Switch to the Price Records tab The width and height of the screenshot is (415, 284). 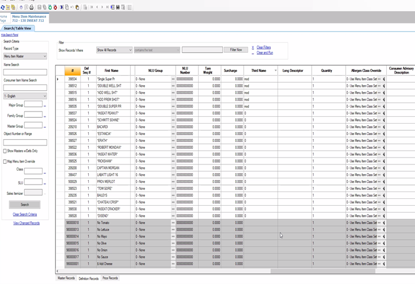point(110,278)
